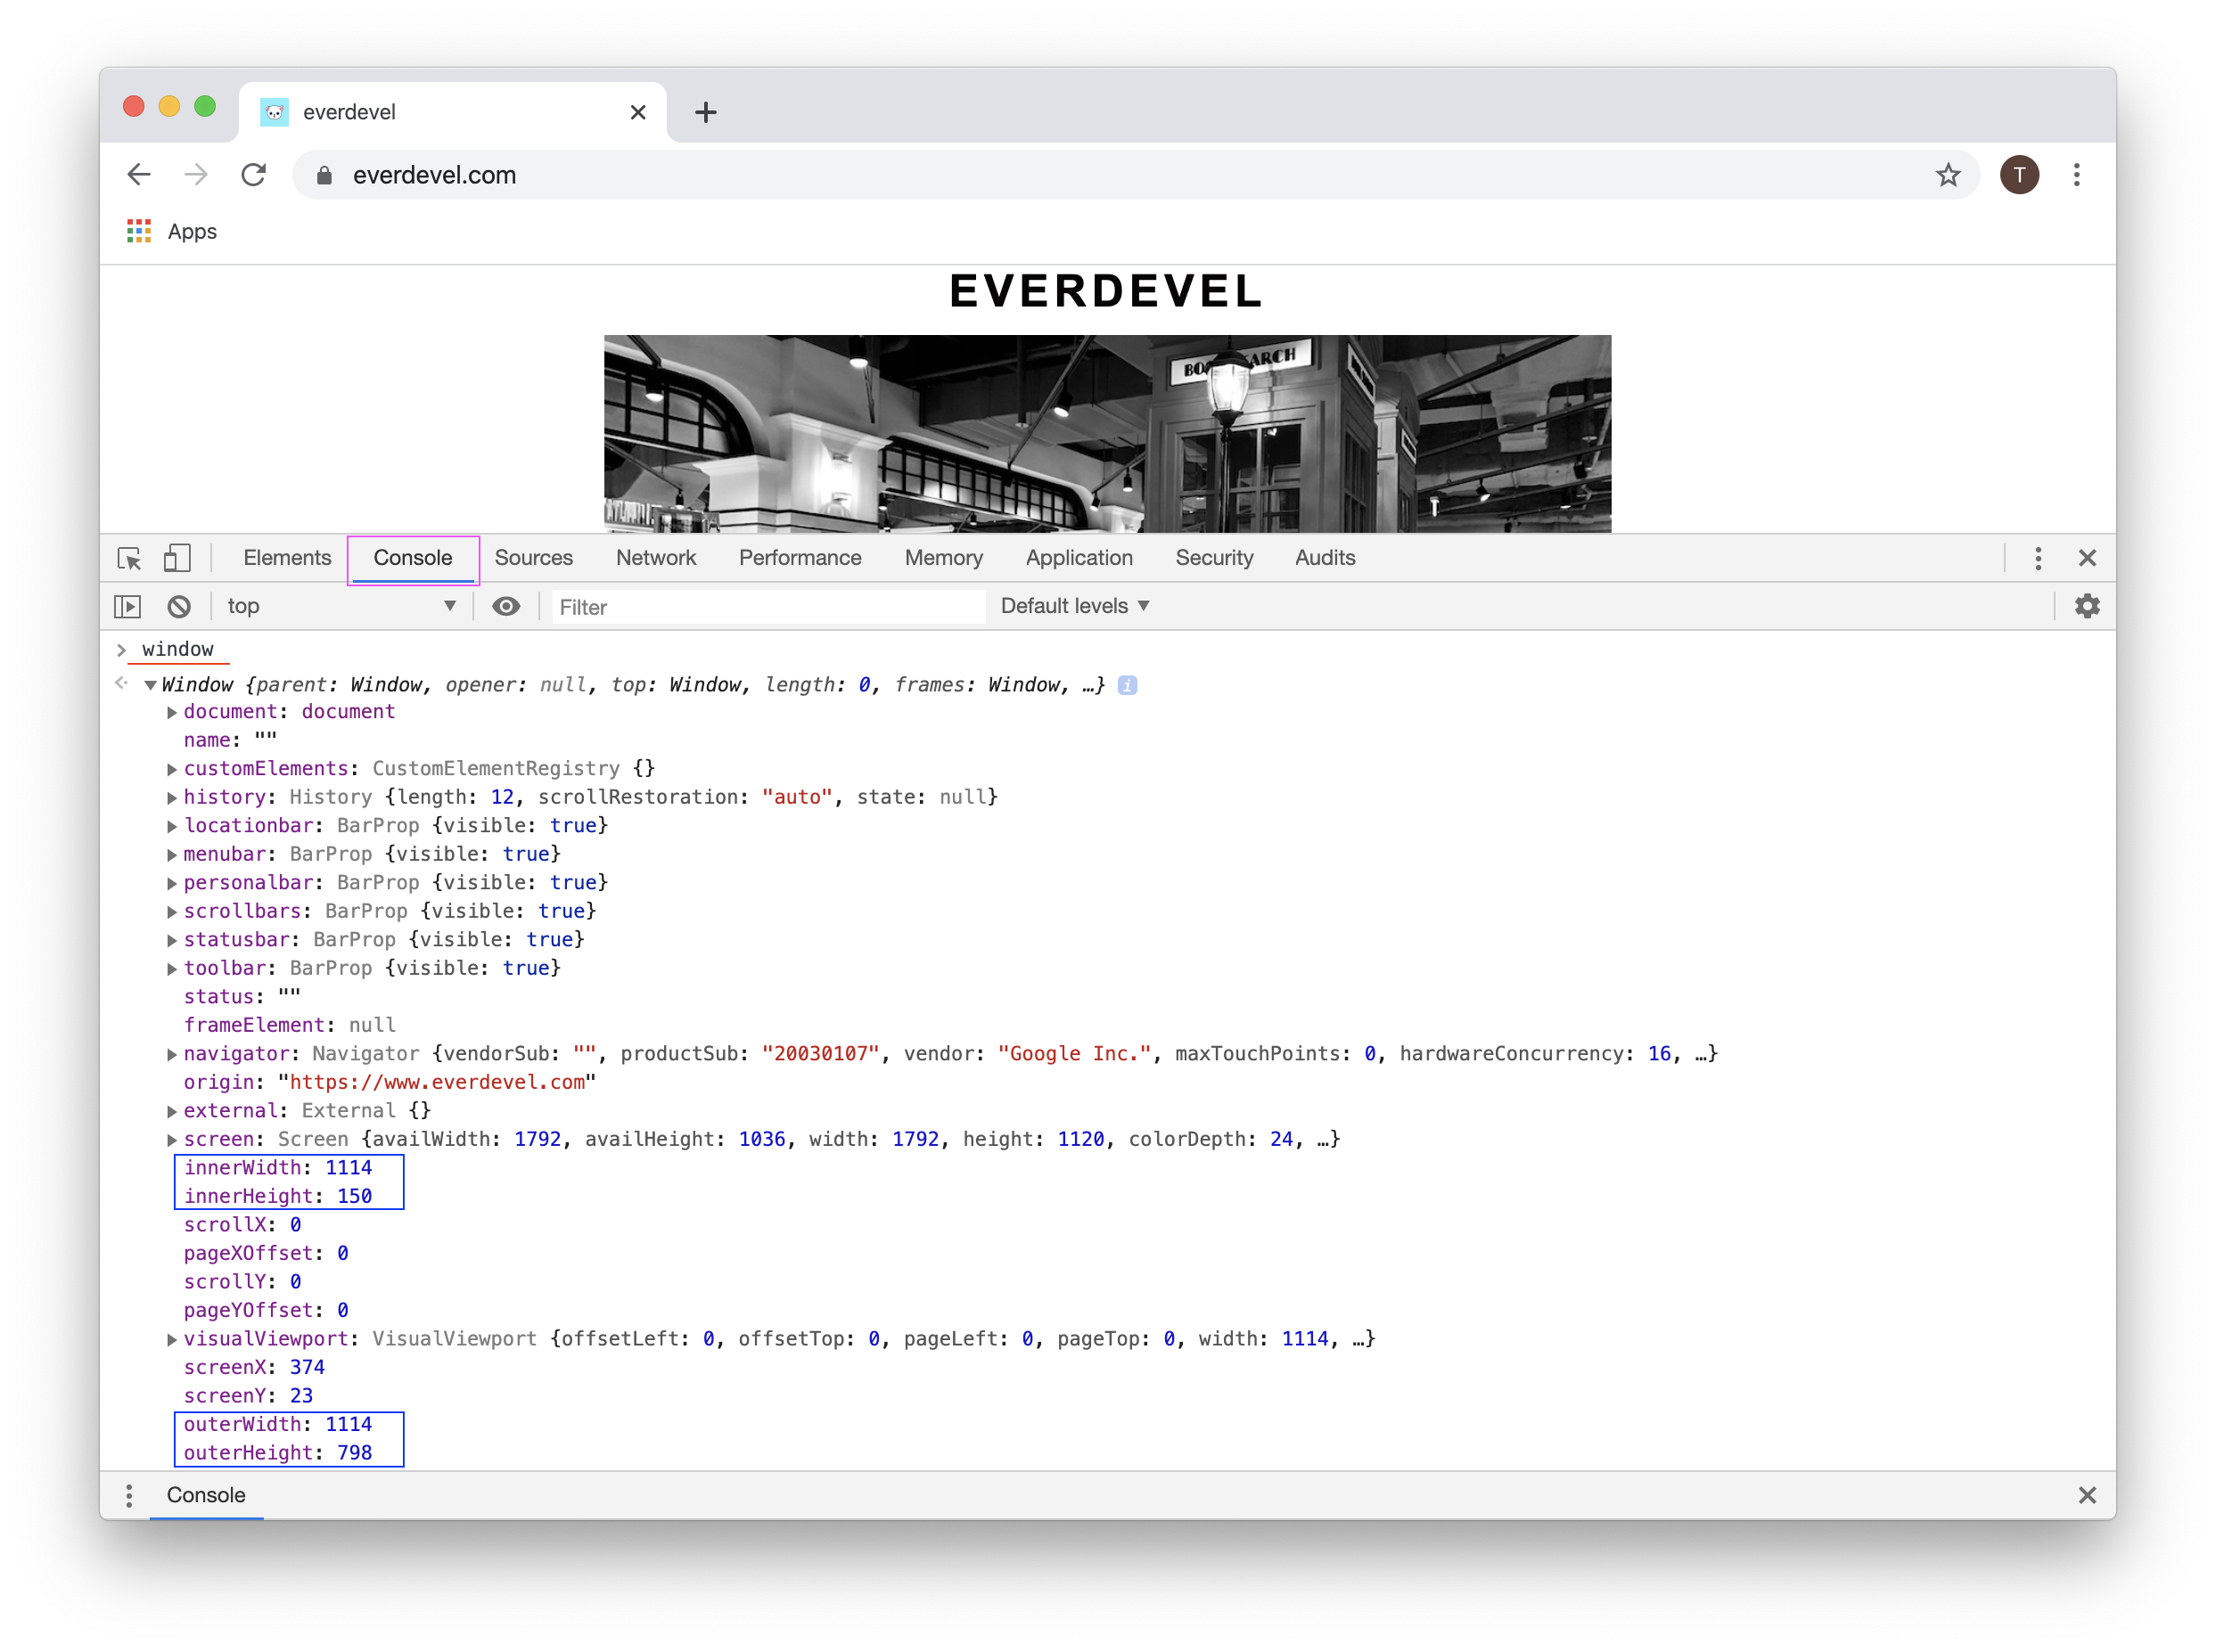Open console settings gear

pyautogui.click(x=2086, y=606)
